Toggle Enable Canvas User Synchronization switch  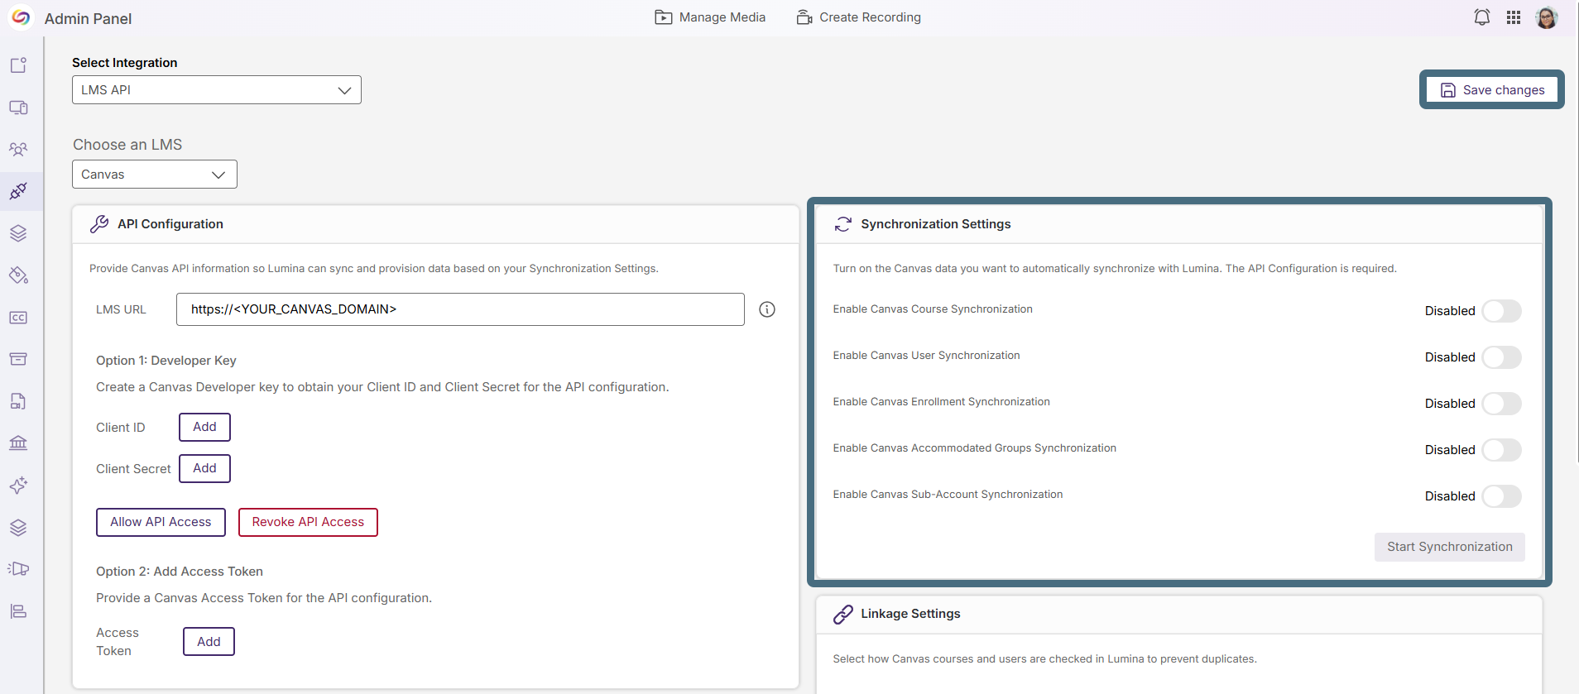click(1501, 357)
